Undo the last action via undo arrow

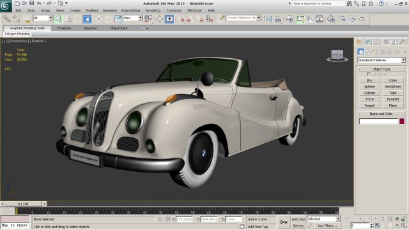click(39, 3)
